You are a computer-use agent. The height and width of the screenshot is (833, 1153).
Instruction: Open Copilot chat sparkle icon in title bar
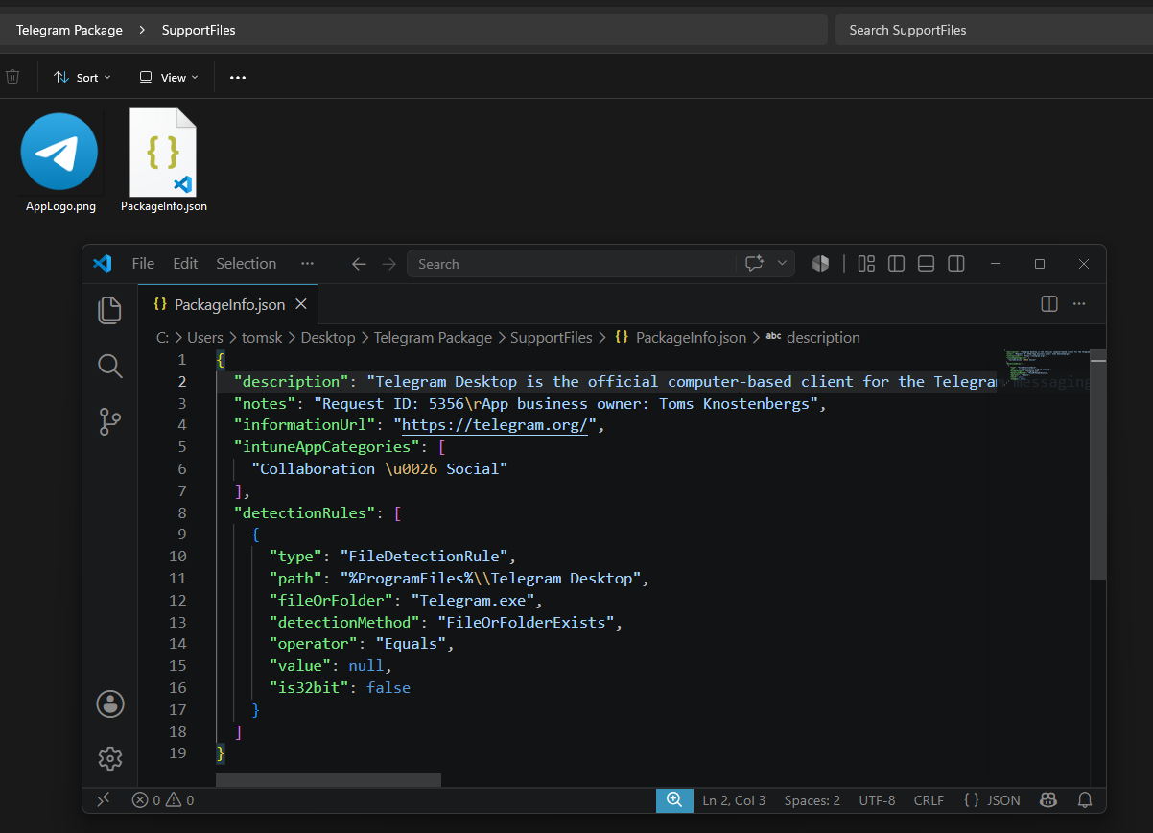[x=754, y=263]
